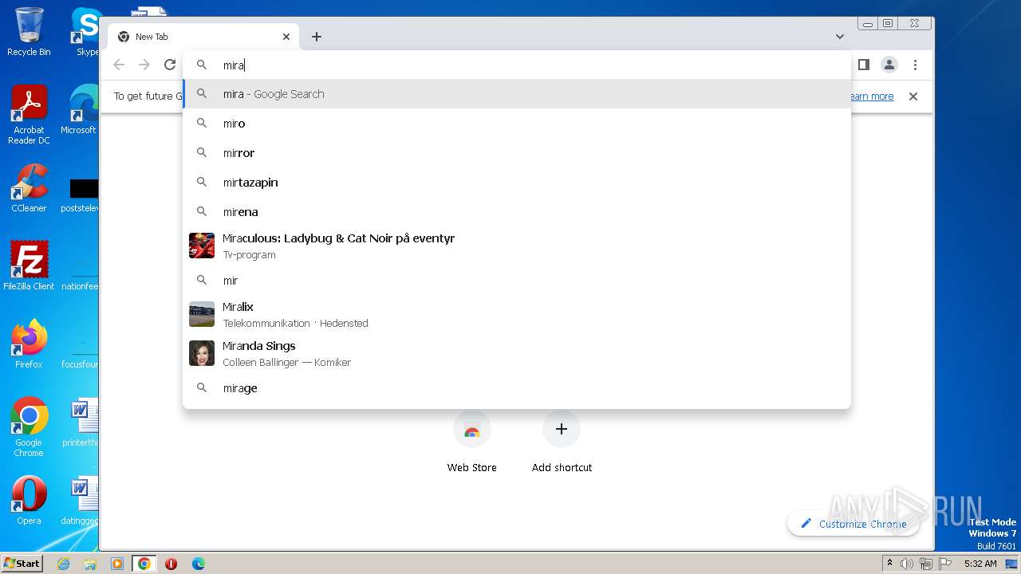Click the Miralix thumbnail image
The width and height of the screenshot is (1021, 574).
[202, 314]
